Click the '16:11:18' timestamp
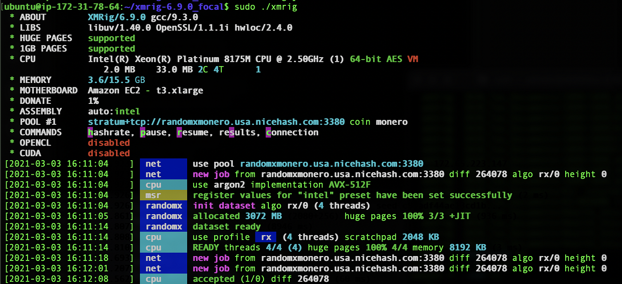 click(x=88, y=258)
